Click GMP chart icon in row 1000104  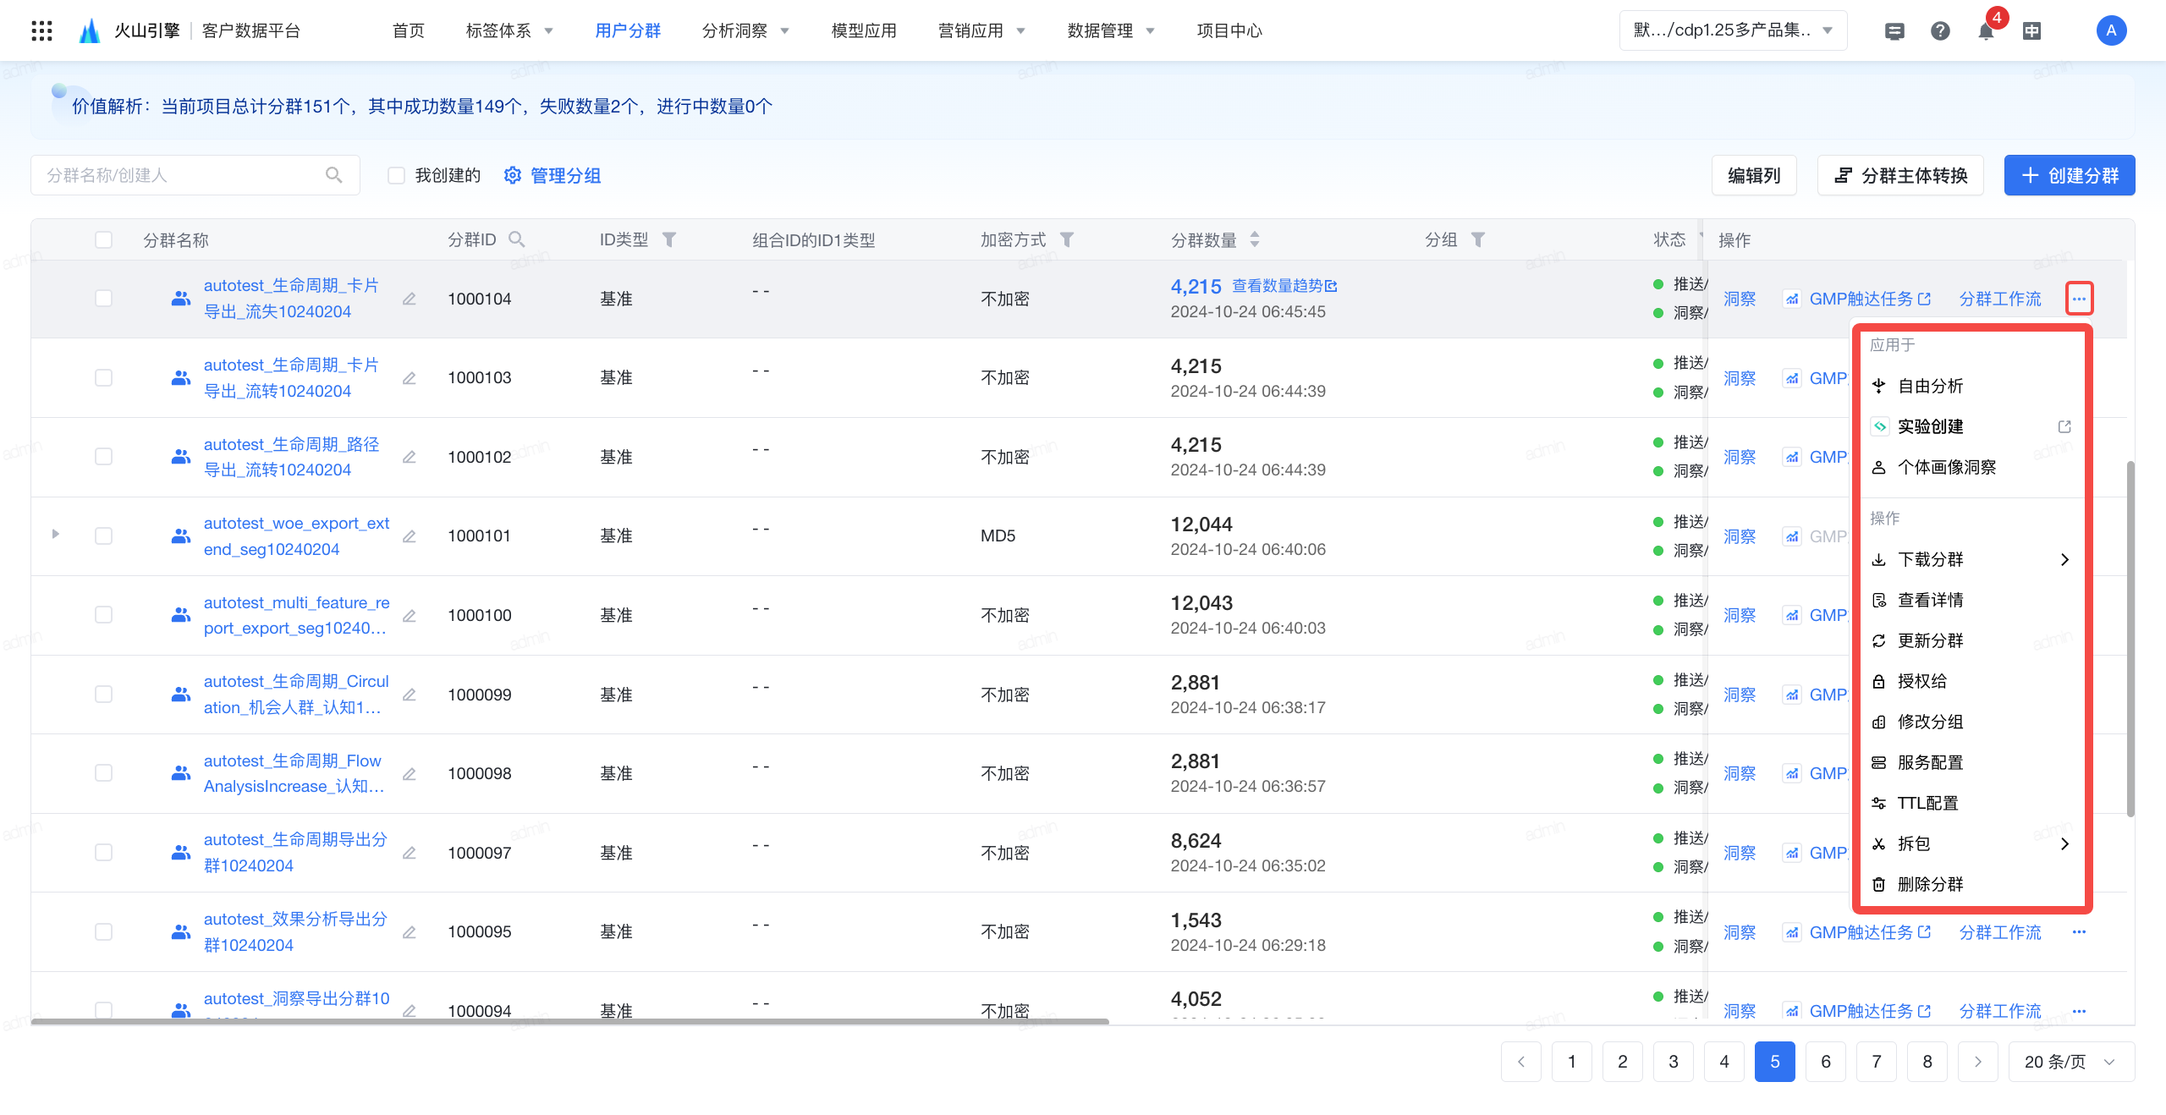pyautogui.click(x=1792, y=299)
